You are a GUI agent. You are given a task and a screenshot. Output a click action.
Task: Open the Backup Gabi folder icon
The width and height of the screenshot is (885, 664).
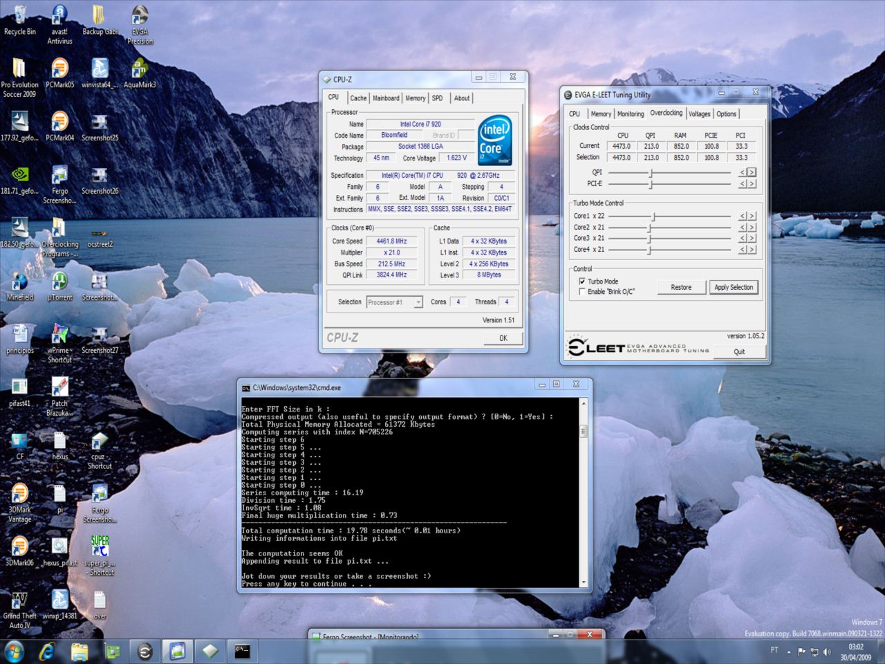100,20
